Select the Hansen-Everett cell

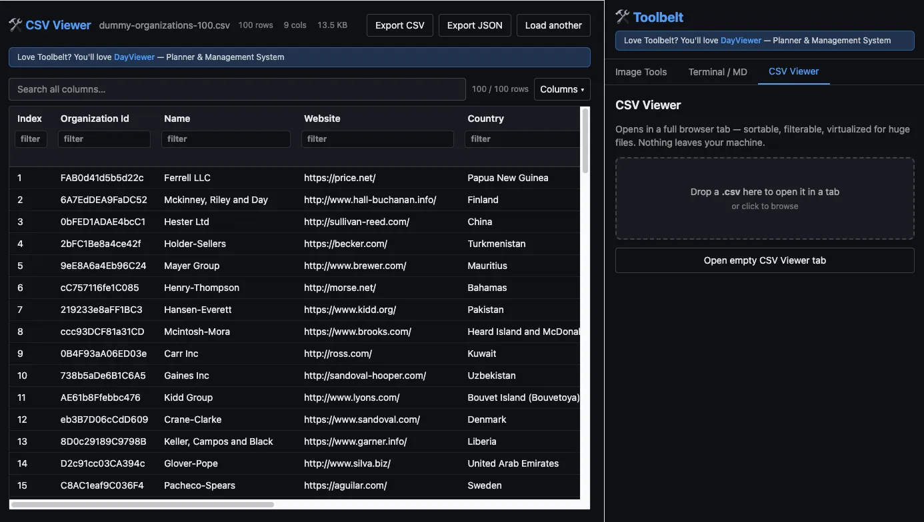click(198, 310)
